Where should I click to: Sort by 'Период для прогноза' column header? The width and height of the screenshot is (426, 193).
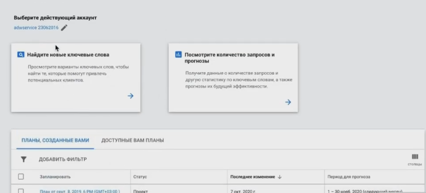[x=349, y=177]
